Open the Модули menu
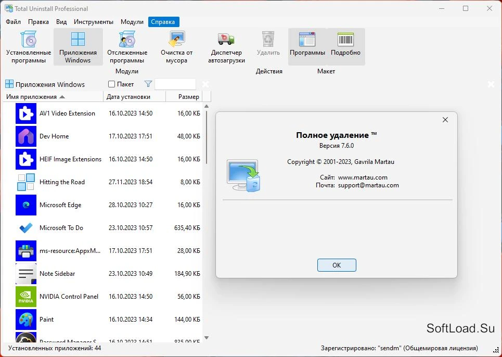 (x=132, y=22)
